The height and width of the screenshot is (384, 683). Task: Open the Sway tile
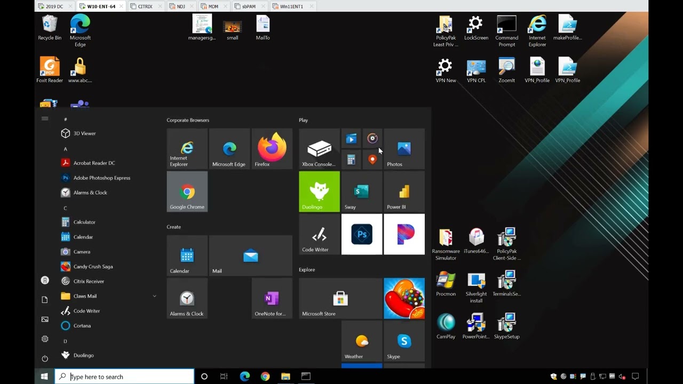362,191
